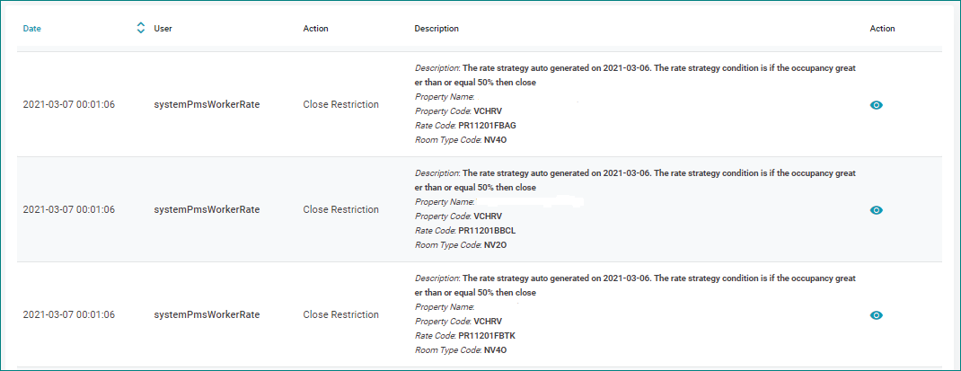This screenshot has width=961, height=371.
Task: Click the sort arrows beside Date
Action: point(140,29)
